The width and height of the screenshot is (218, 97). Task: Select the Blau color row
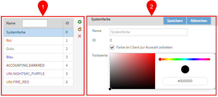point(38,57)
